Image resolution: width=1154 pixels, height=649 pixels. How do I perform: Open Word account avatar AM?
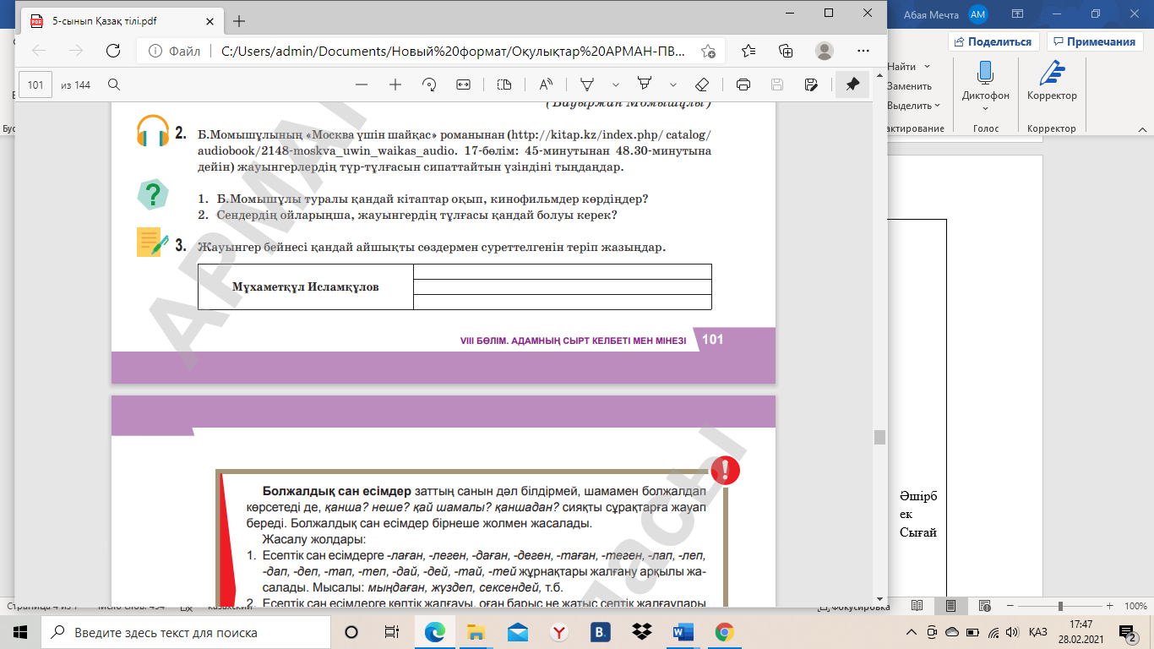[978, 14]
